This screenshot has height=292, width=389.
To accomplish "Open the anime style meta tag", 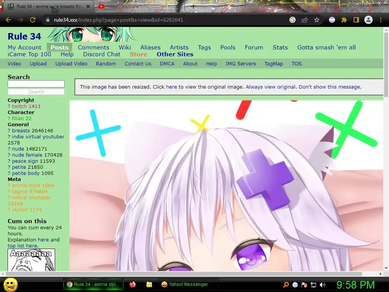I will coord(26,186).
